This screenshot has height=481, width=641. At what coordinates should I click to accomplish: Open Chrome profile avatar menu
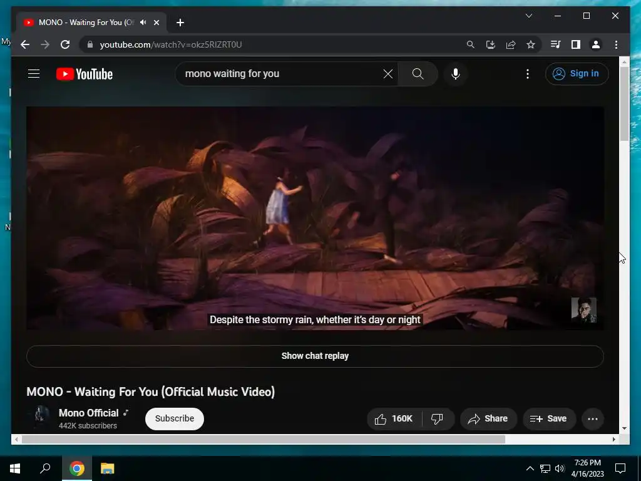[x=596, y=44]
